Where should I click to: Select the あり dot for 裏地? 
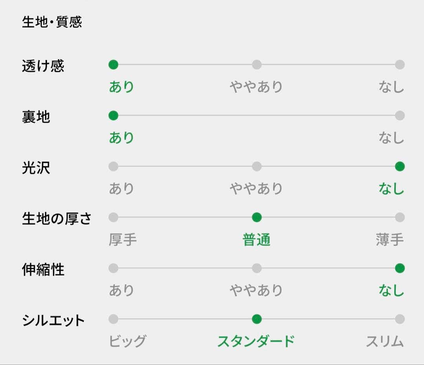[x=113, y=116]
